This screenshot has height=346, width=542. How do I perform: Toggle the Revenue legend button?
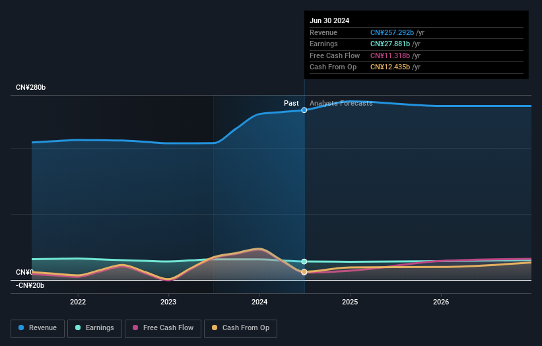pyautogui.click(x=38, y=328)
